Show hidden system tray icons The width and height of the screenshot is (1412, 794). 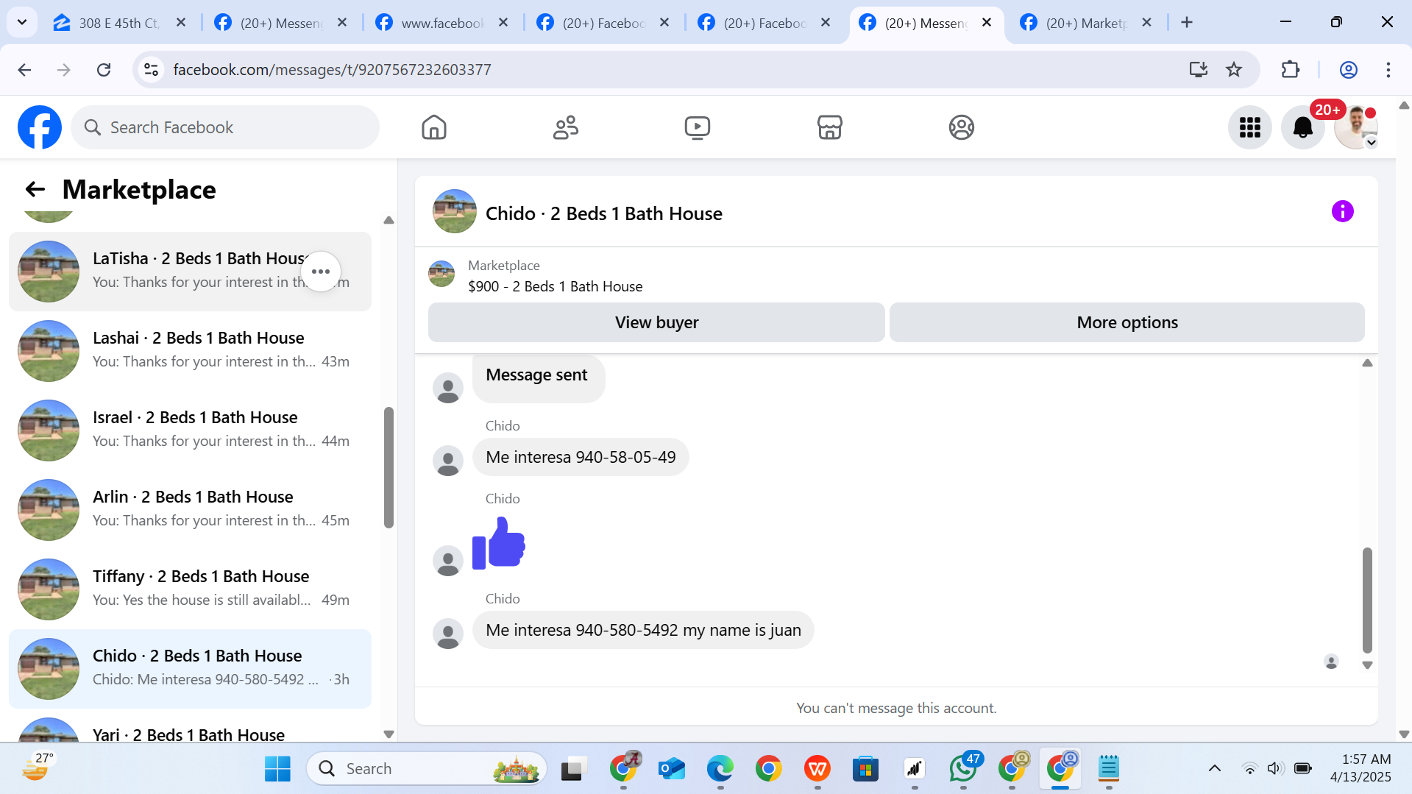[1215, 769]
